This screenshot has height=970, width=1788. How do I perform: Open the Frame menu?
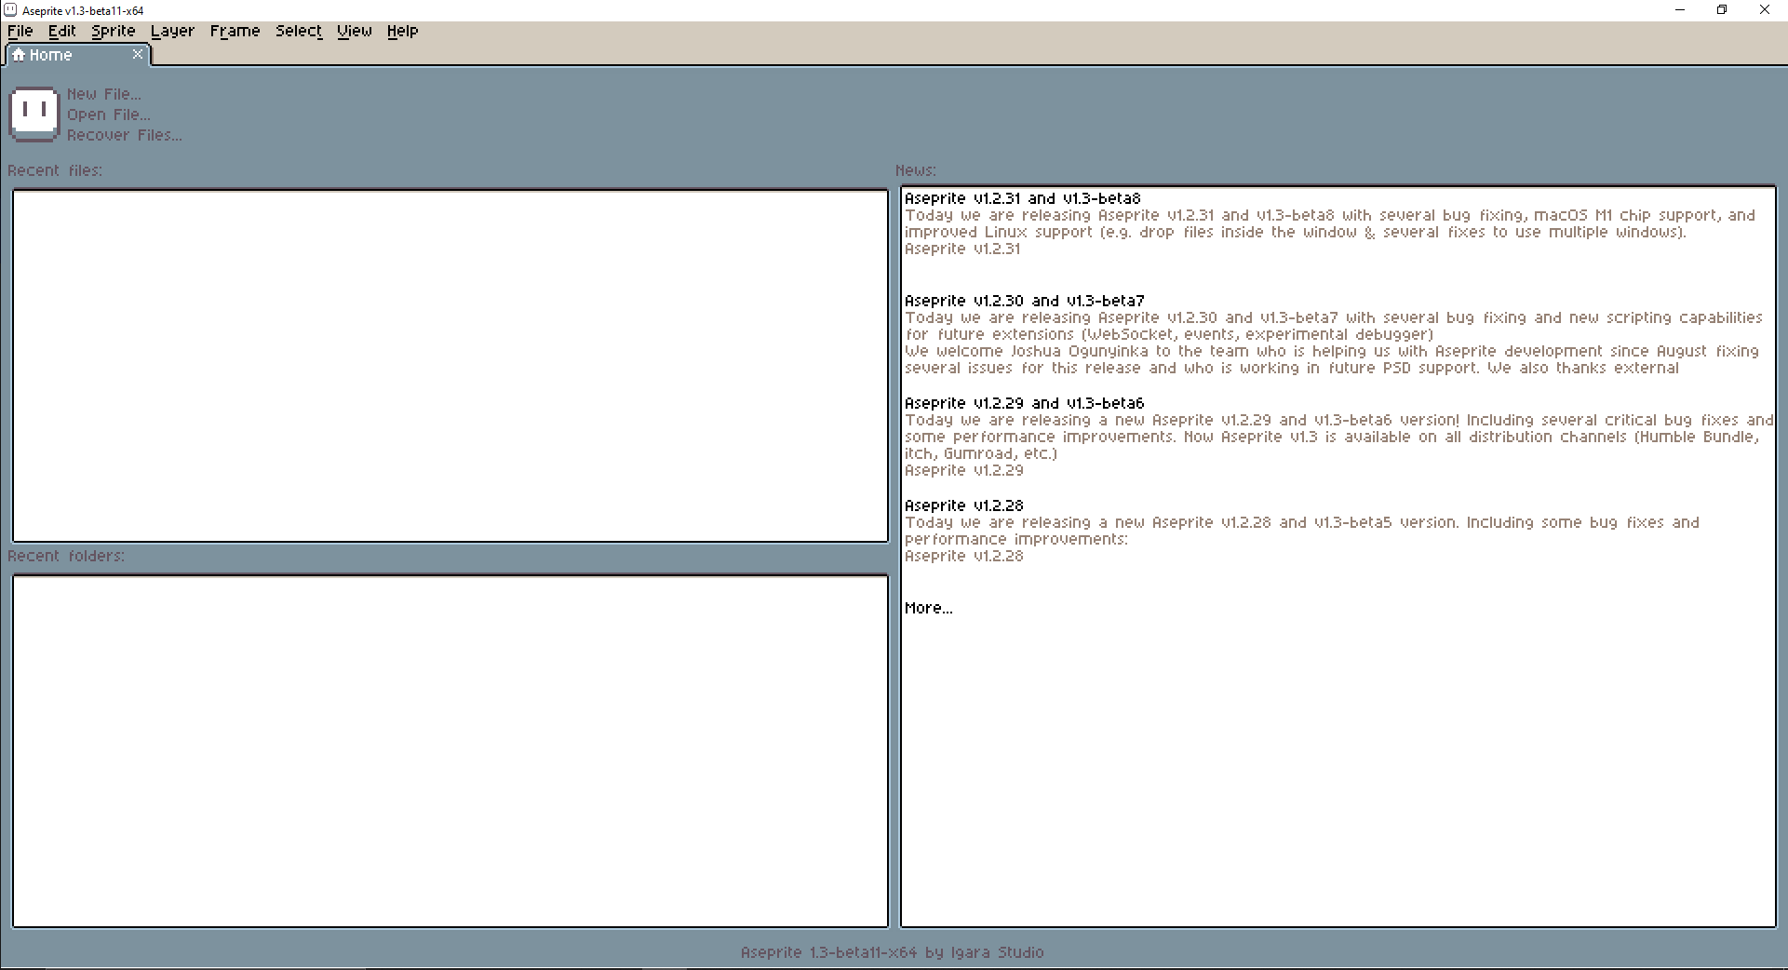click(235, 31)
